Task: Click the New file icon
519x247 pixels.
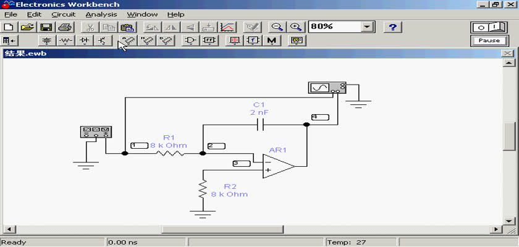Action: 9,27
